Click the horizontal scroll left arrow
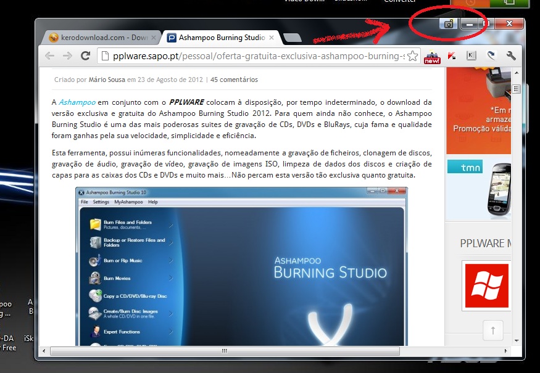The height and width of the screenshot is (373, 540). coord(44,351)
